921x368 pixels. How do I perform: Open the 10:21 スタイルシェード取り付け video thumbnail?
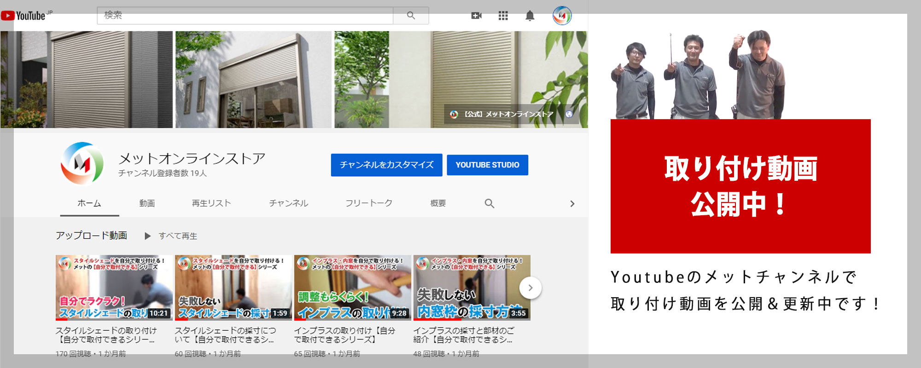coord(114,287)
